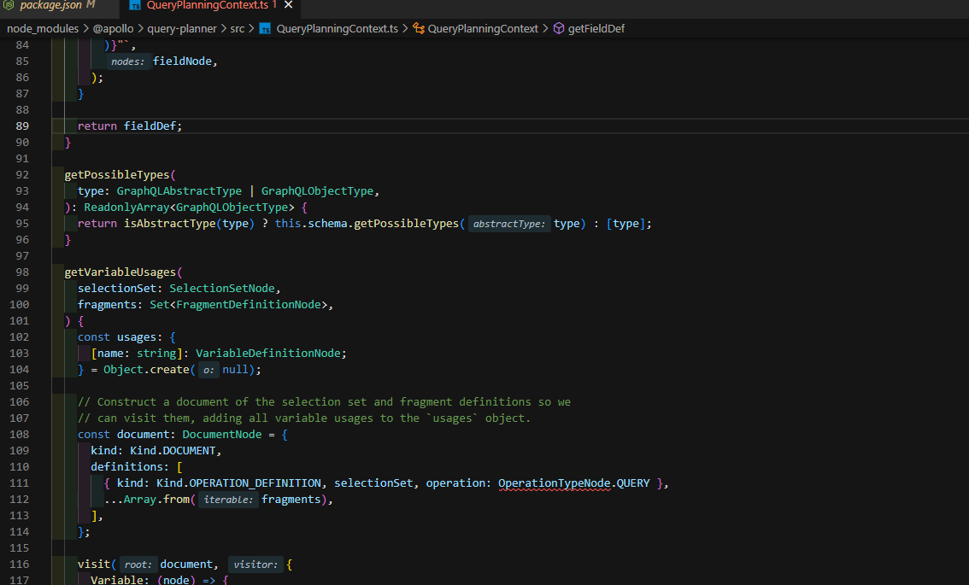
Task: Click isAbstractType call on line 95
Action: pos(169,224)
